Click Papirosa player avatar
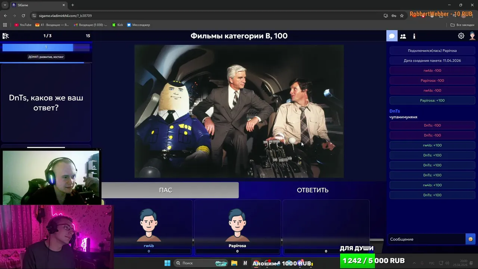The image size is (478, 269). pyautogui.click(x=237, y=225)
